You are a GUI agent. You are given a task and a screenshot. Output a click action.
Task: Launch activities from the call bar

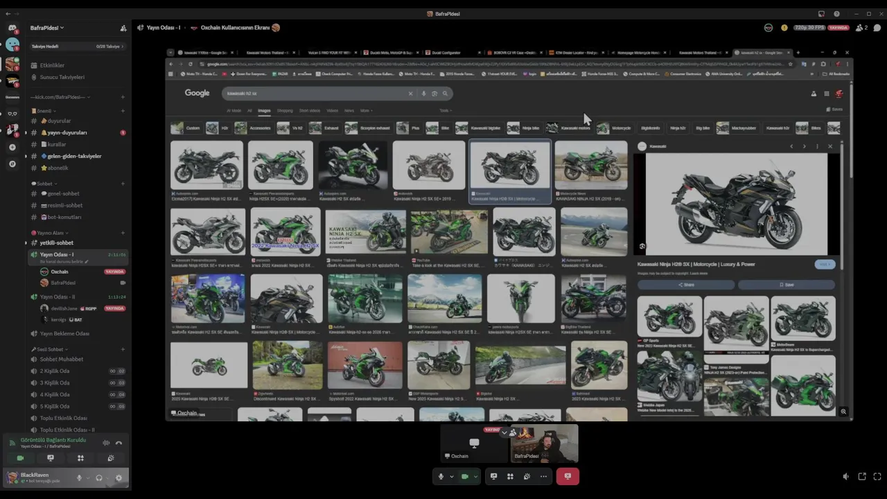510,476
